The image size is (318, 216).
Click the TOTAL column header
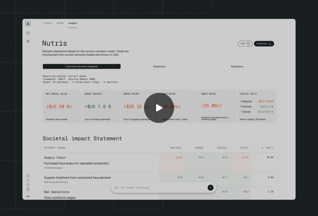[x=244, y=148]
